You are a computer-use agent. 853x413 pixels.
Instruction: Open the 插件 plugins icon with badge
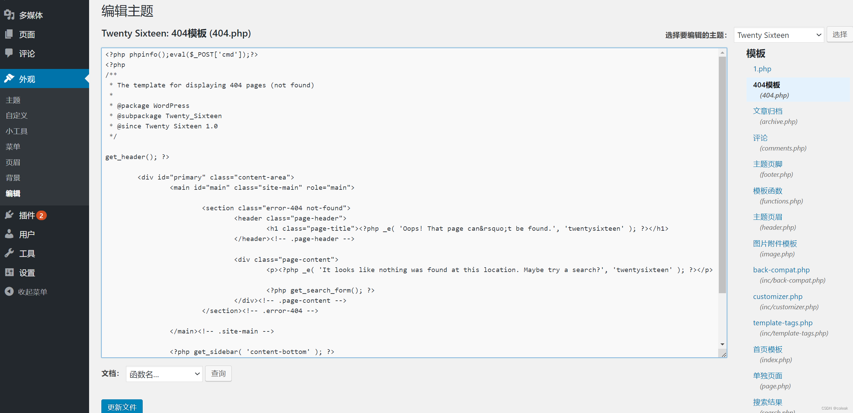coord(9,215)
